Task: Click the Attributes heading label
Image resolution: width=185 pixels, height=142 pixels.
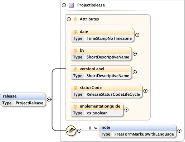Action: tap(89, 19)
